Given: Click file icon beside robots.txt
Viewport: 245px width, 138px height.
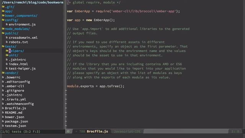Looking at the screenshot, I should (7, 42).
